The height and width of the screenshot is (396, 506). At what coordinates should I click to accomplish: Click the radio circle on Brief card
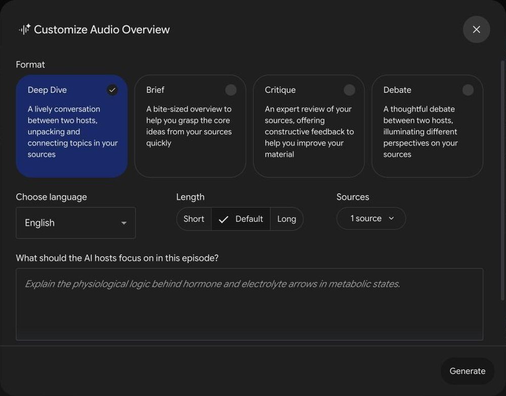(x=231, y=90)
